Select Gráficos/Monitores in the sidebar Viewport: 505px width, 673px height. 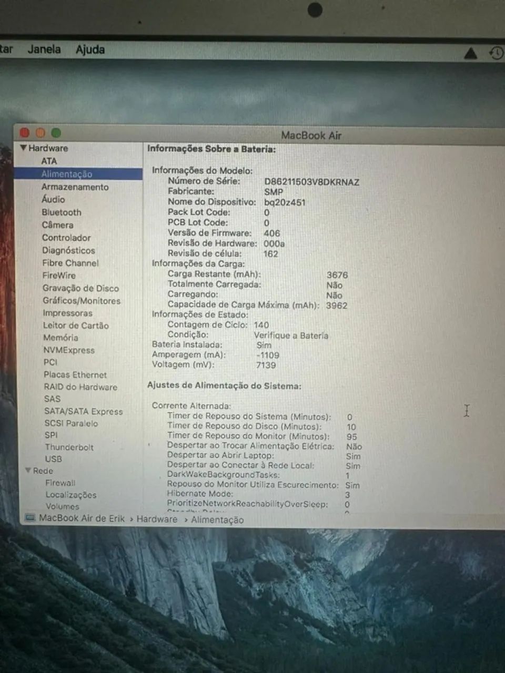pos(82,301)
